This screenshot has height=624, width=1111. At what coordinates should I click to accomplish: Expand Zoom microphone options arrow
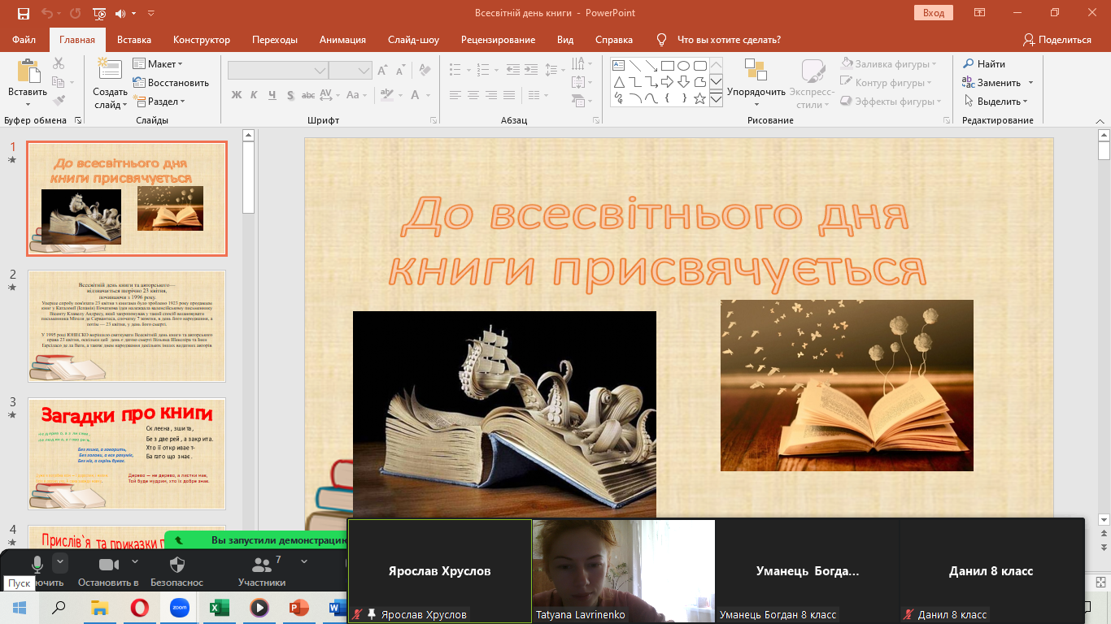pyautogui.click(x=59, y=562)
